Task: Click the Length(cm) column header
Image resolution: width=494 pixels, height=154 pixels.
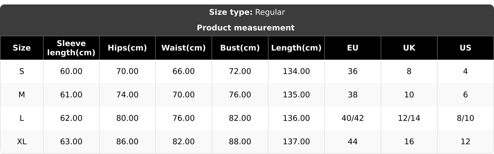Action: [296, 48]
